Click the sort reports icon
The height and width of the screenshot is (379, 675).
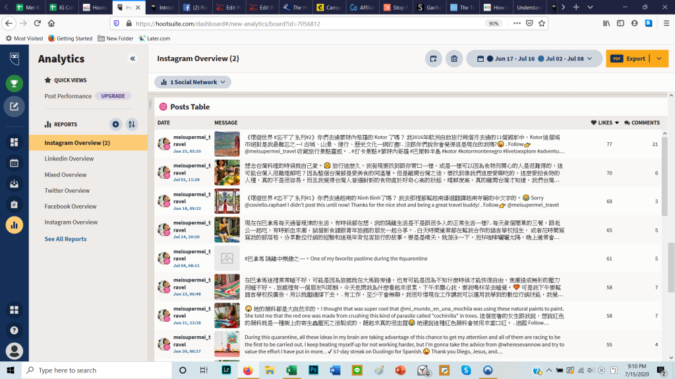(132, 124)
